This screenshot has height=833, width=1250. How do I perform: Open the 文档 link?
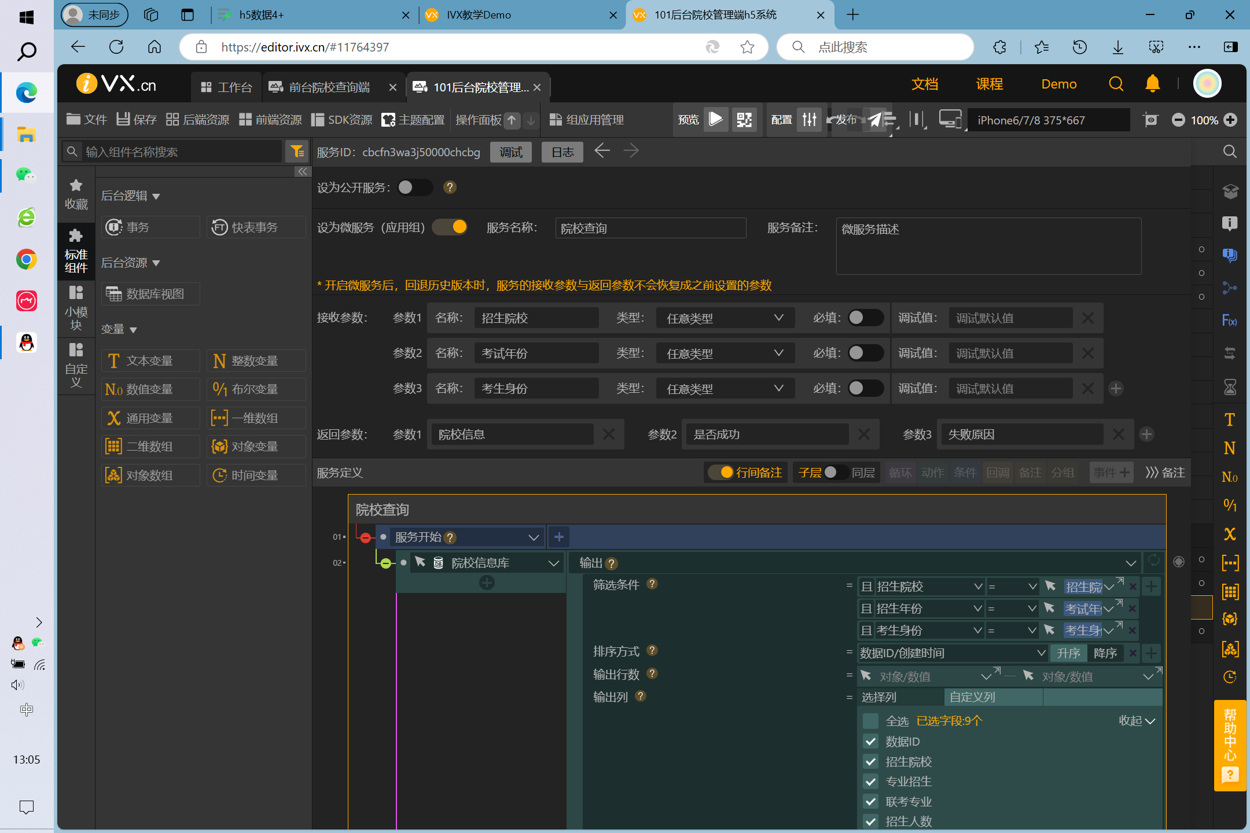925,84
